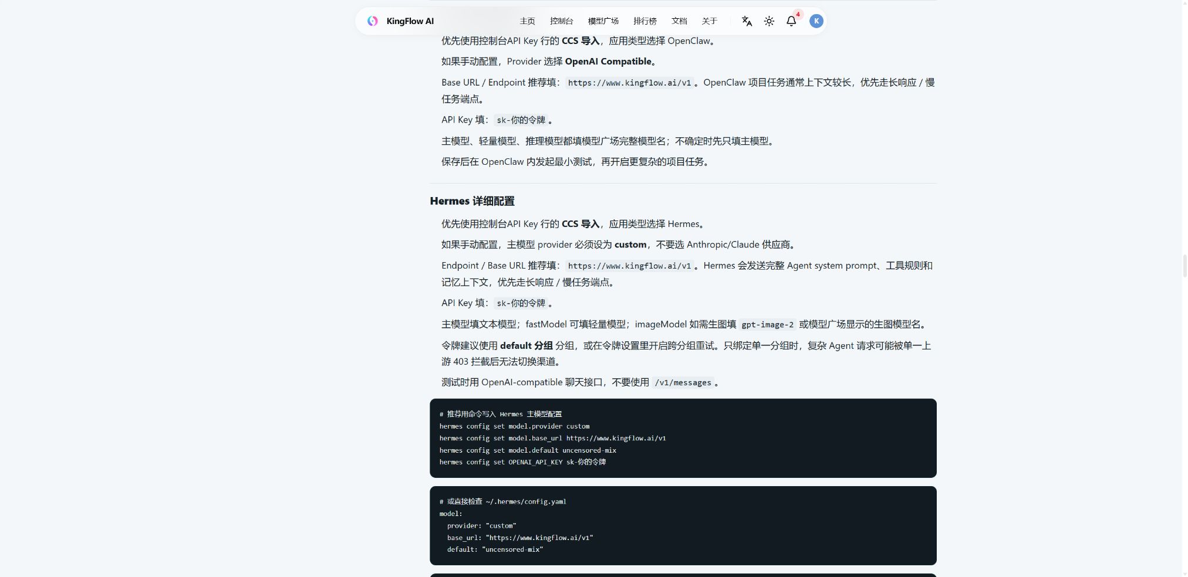Open the 控制台 nav item
Image resolution: width=1188 pixels, height=577 pixels.
pos(561,21)
